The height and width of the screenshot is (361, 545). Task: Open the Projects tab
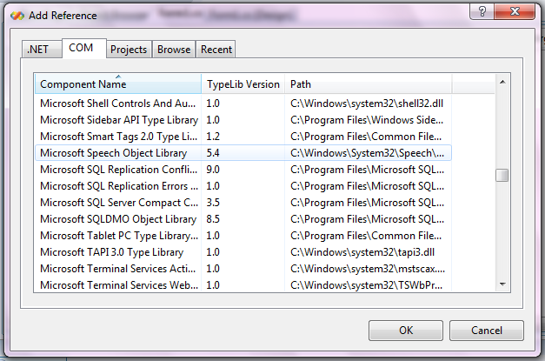(130, 50)
